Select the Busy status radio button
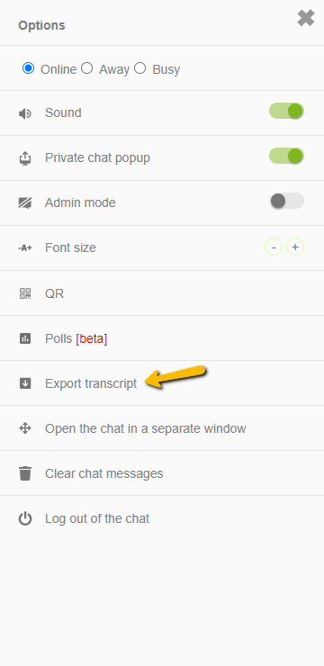The width and height of the screenshot is (324, 666). 140,68
